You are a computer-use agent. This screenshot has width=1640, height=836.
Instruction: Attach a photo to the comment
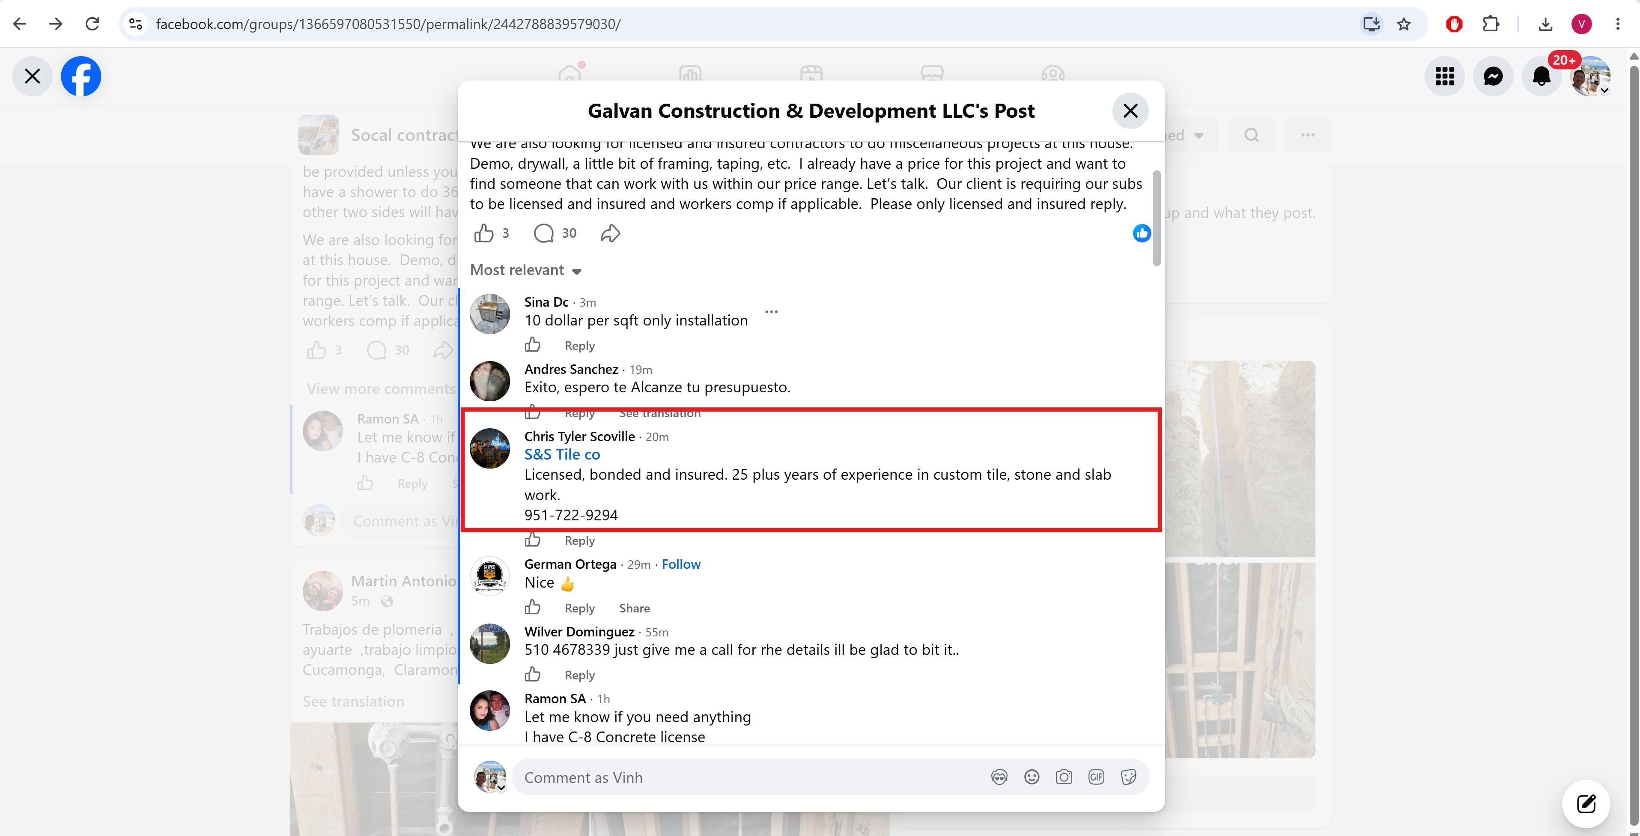pos(1064,777)
